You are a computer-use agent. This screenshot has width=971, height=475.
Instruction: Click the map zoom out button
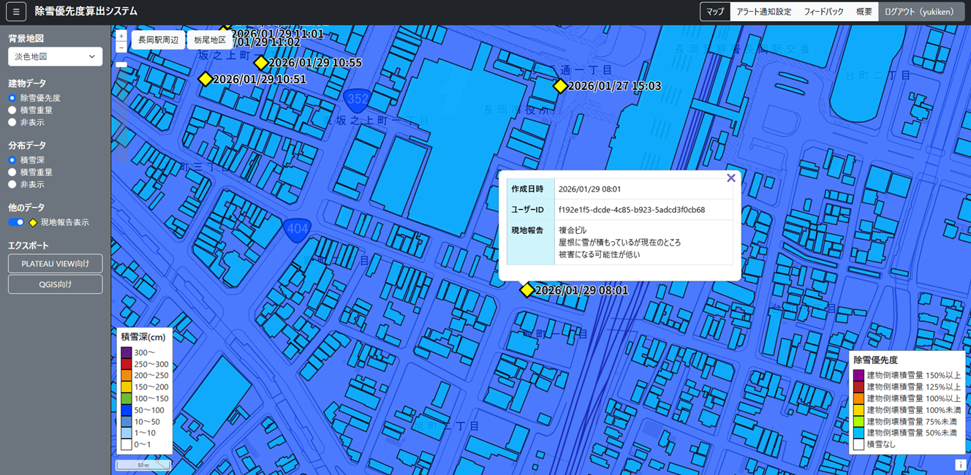coord(121,47)
